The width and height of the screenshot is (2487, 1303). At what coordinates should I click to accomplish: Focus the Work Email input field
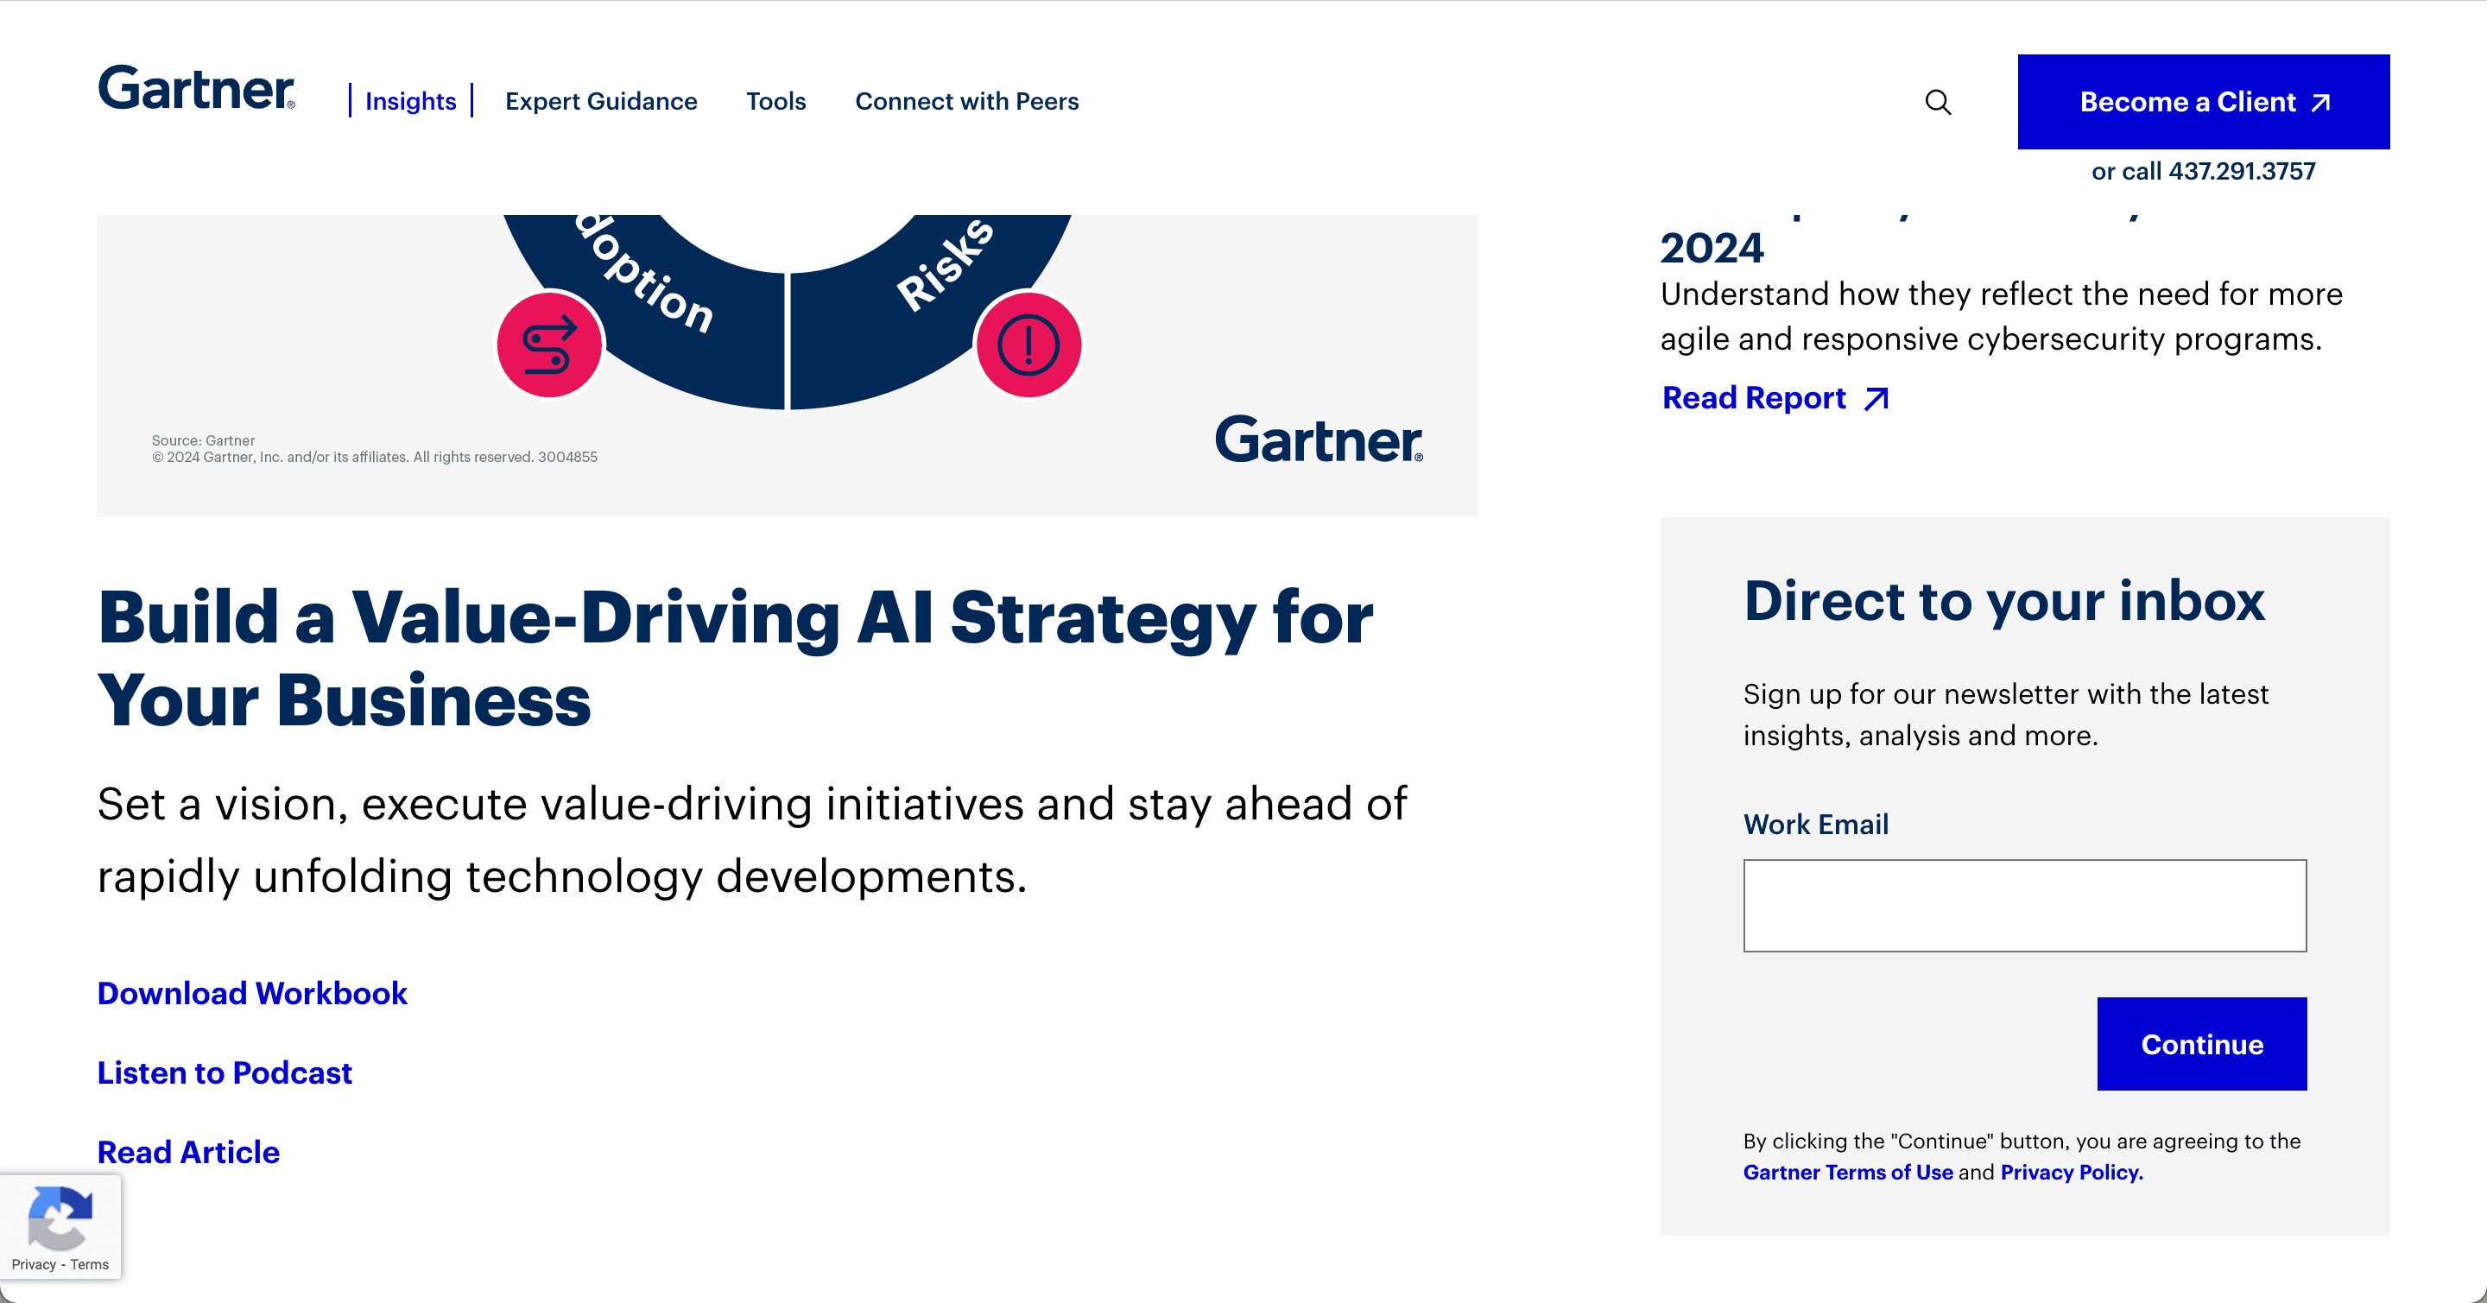click(2024, 905)
